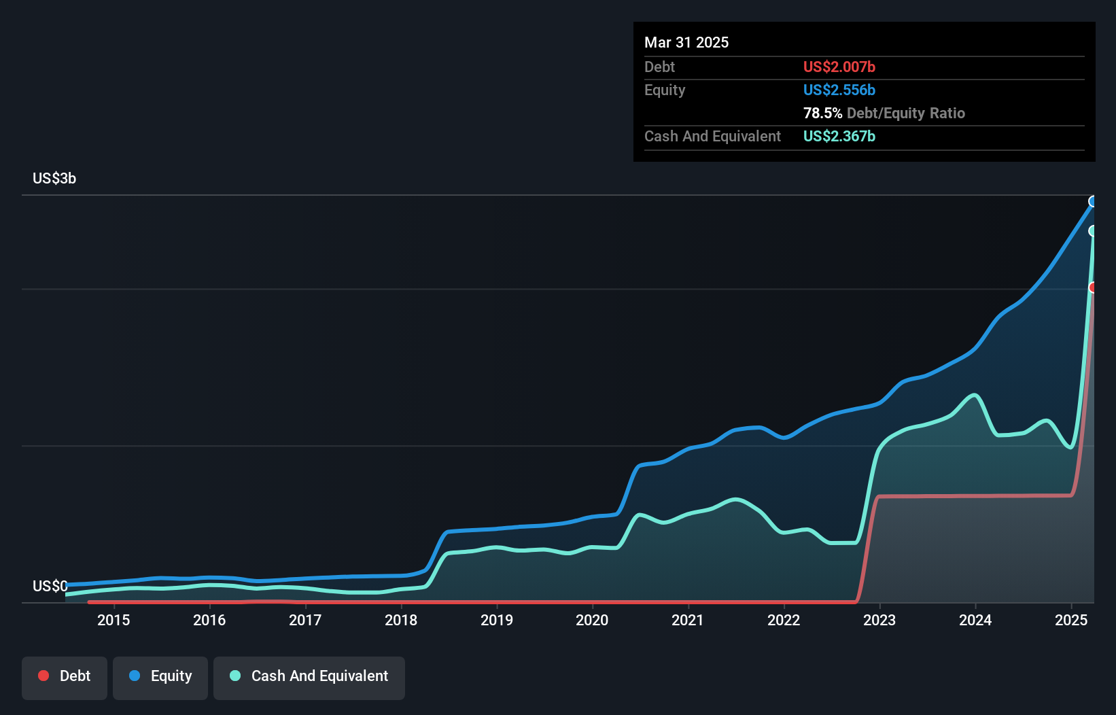Click the blue Equity legend dot
The image size is (1116, 715).
pyautogui.click(x=135, y=676)
